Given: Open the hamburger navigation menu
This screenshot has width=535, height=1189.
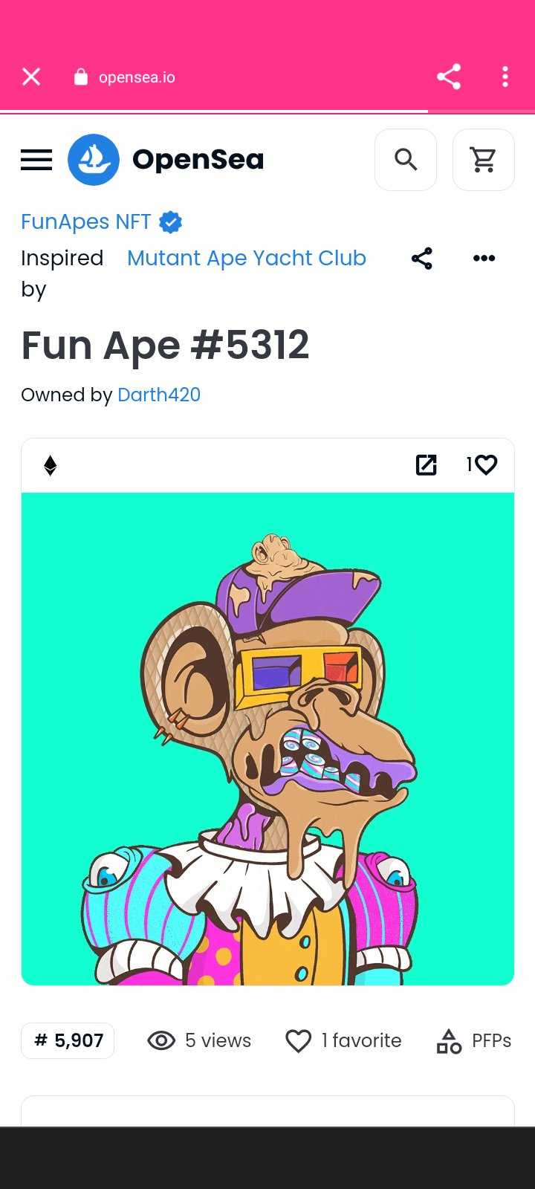Looking at the screenshot, I should click(36, 160).
